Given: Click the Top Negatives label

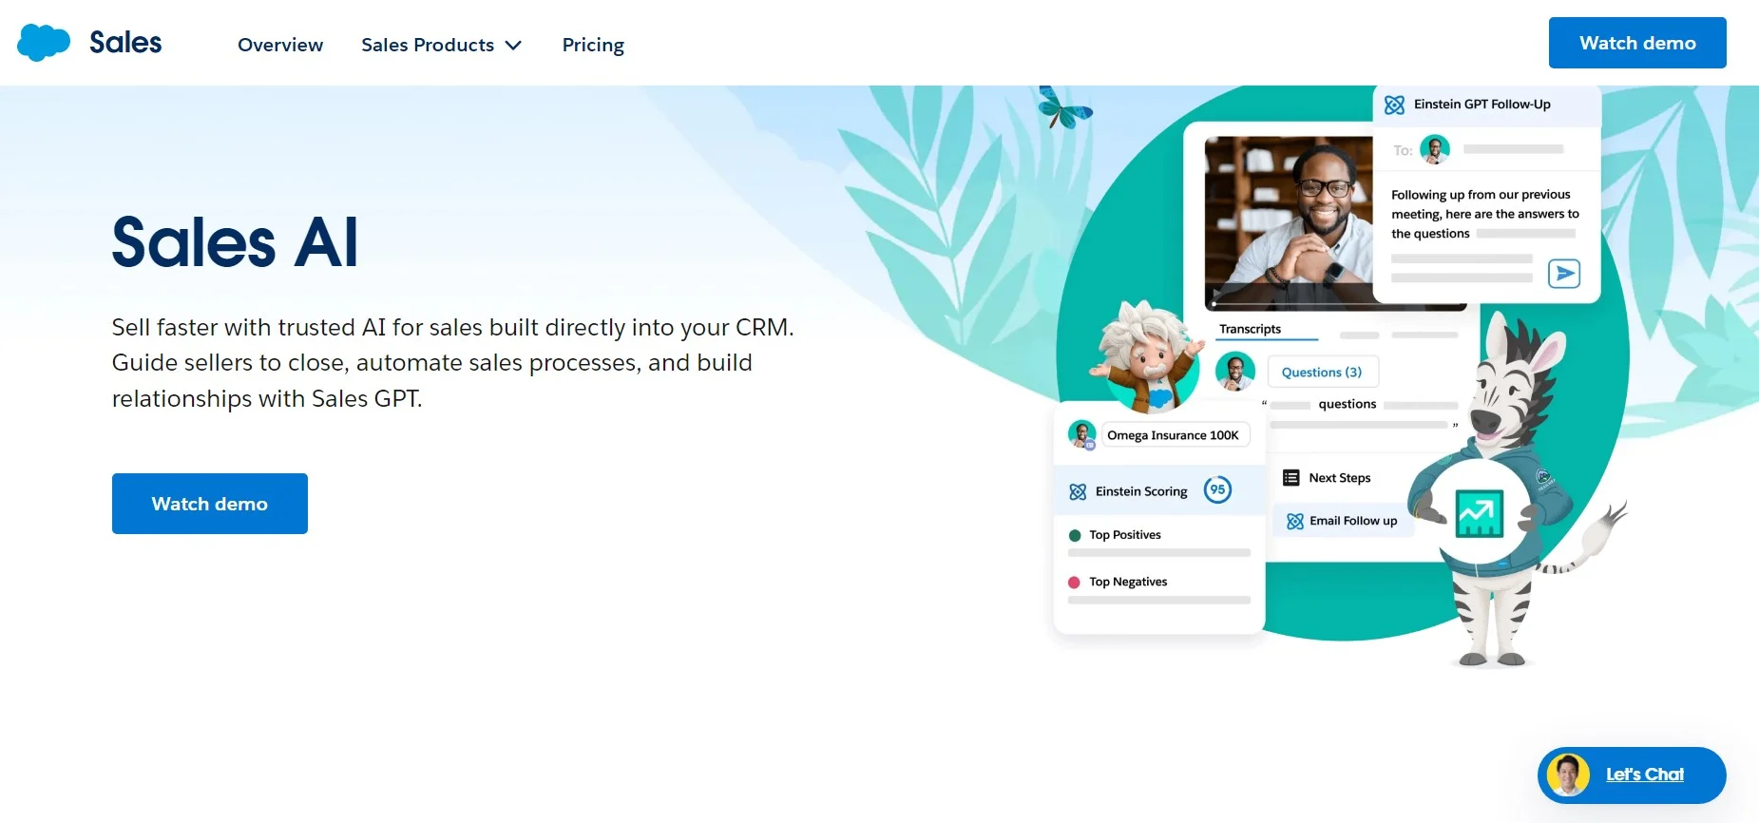Looking at the screenshot, I should [1128, 582].
